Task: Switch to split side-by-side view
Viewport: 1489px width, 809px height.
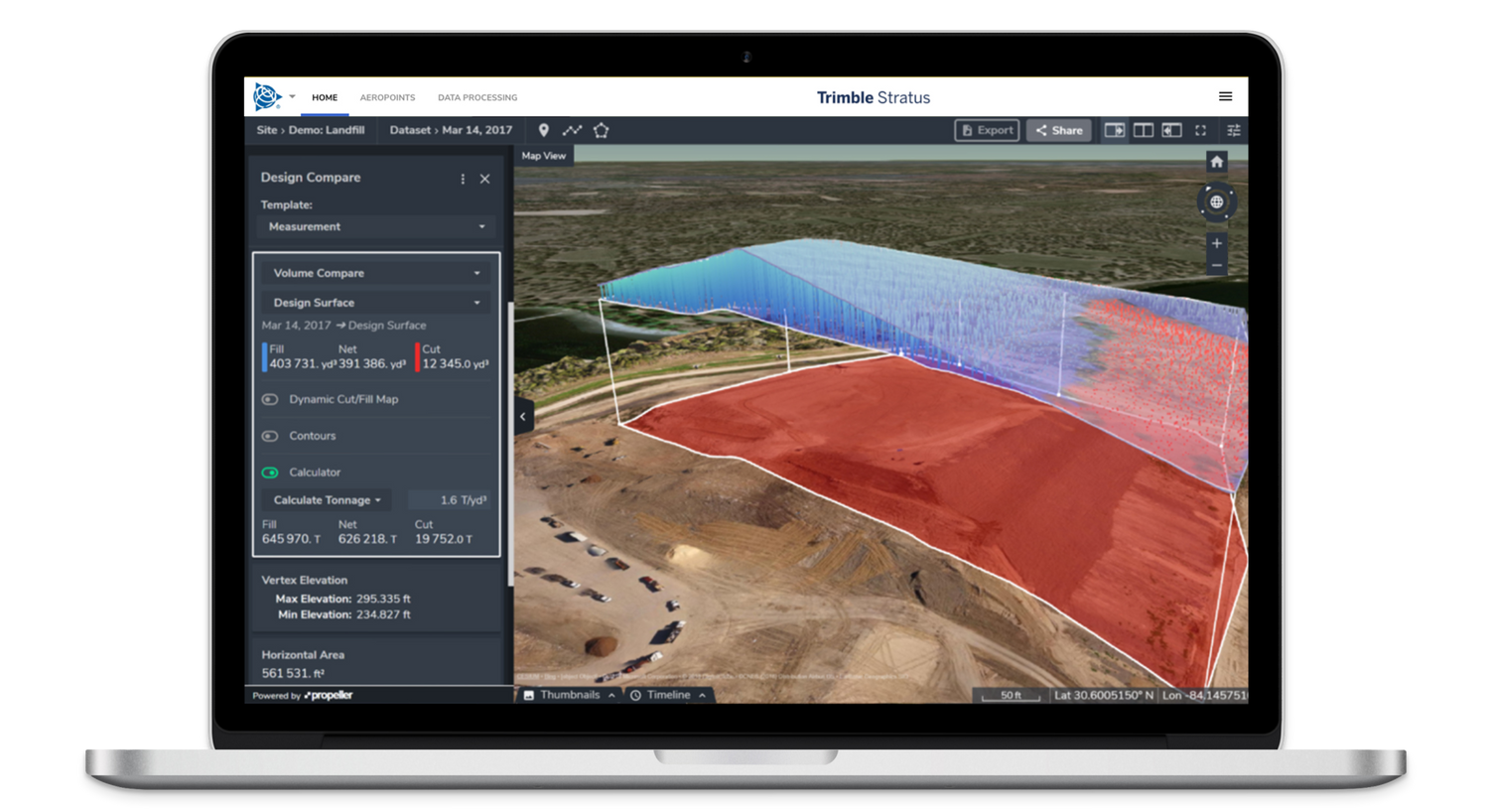Action: tap(1144, 130)
